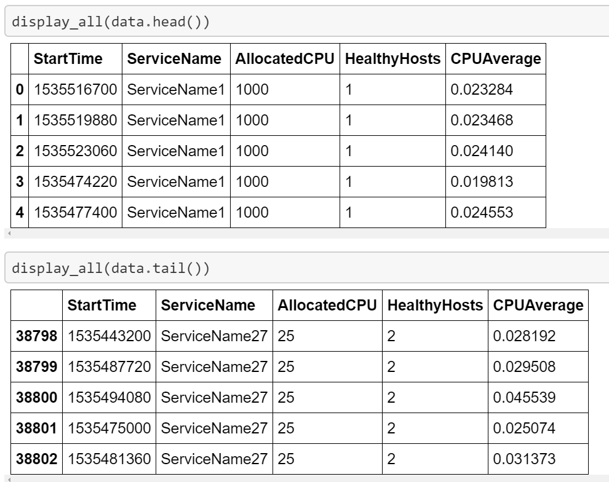609x482 pixels.
Task: Click HealthyHosts header in the tail output
Action: [x=433, y=305]
